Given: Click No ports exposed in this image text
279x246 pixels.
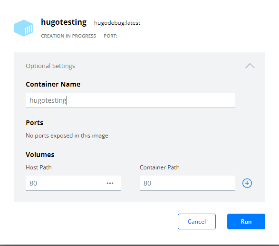Looking at the screenshot, I should (67, 136).
